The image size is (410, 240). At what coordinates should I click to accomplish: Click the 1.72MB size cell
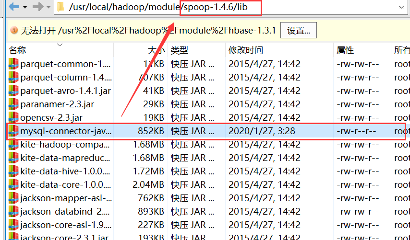[148, 171]
